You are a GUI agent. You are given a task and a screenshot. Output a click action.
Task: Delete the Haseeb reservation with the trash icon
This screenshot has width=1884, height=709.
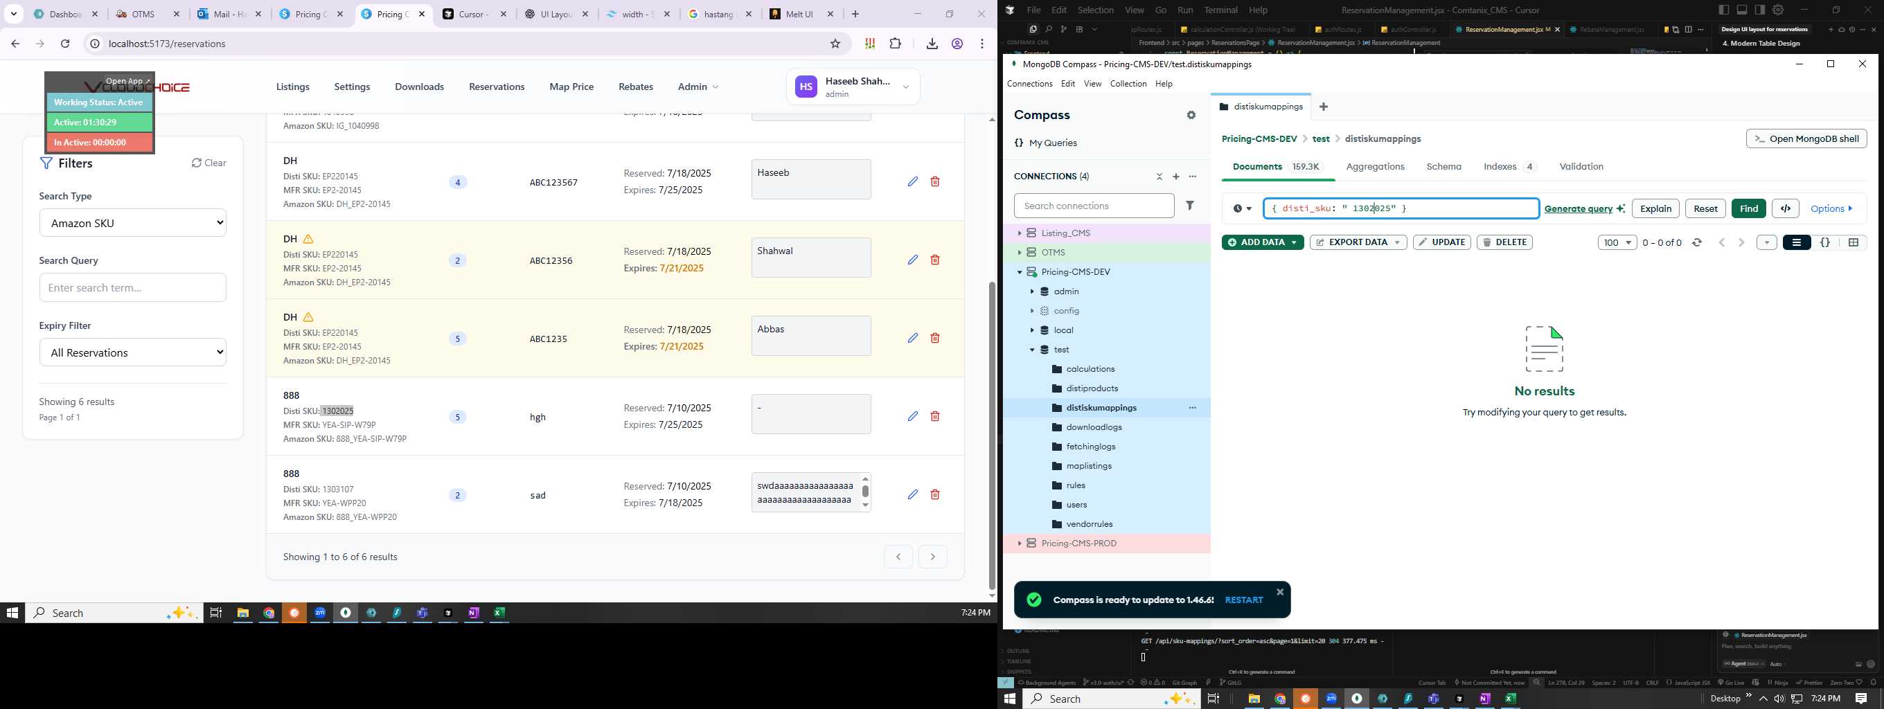pos(934,181)
